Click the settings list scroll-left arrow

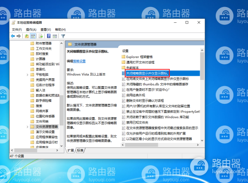123,145
